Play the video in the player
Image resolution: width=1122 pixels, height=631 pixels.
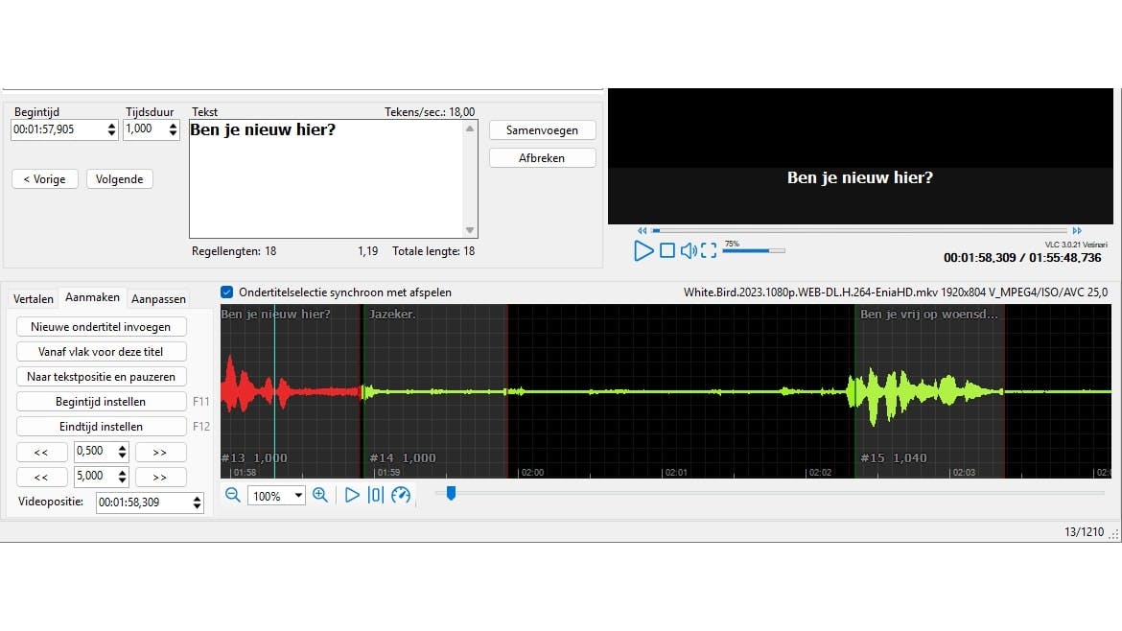643,250
